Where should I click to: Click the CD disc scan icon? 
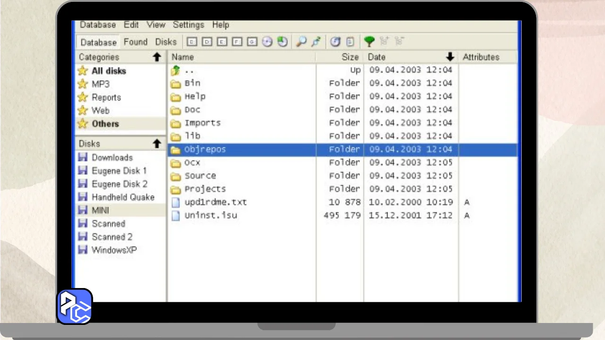click(268, 42)
